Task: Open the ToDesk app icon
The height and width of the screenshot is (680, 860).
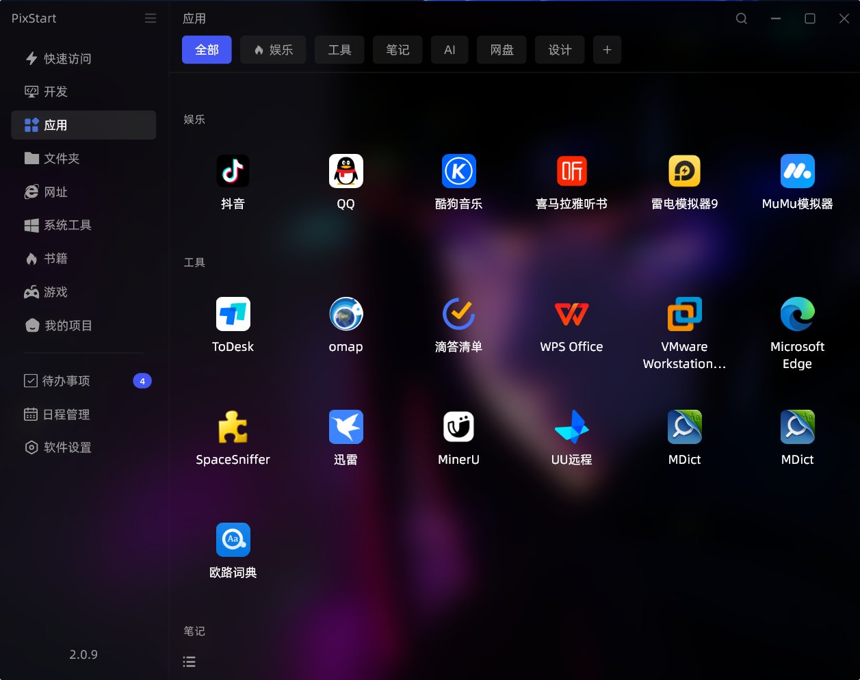Action: click(233, 314)
